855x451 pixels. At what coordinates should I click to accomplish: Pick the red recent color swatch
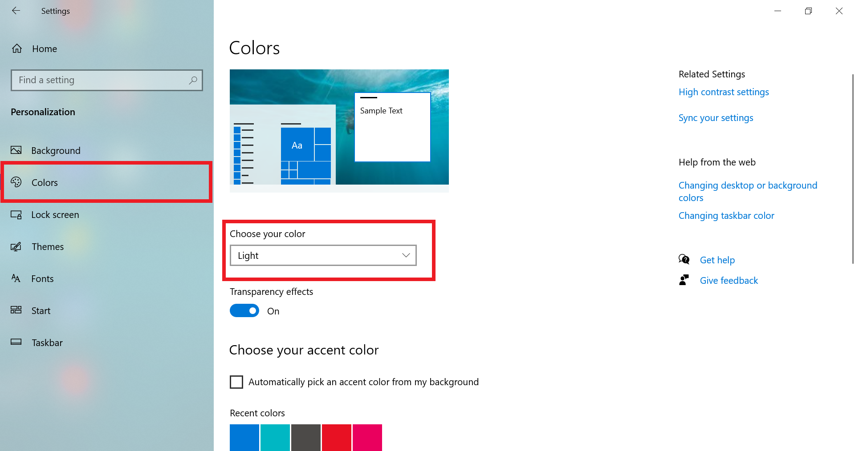(337, 438)
